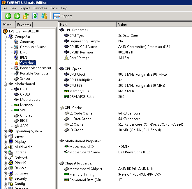Image resolution: width=192 pixels, height=189 pixels.
Task: Open the Report menu
Action: pyautogui.click(x=25, y=8)
